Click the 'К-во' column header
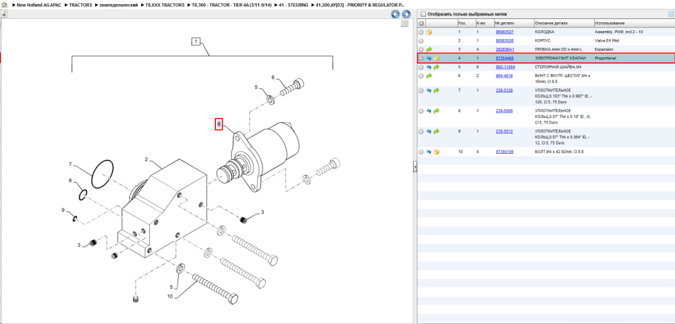675x324 pixels. (x=481, y=23)
